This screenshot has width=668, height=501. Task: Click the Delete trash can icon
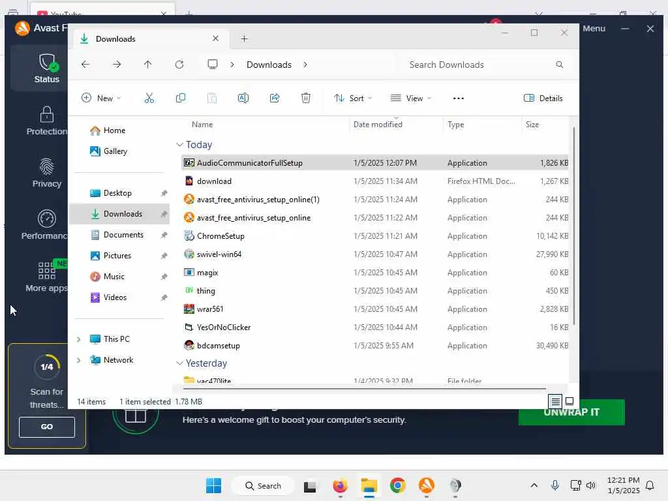point(306,99)
